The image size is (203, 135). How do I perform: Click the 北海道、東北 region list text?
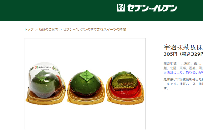pos(192,63)
